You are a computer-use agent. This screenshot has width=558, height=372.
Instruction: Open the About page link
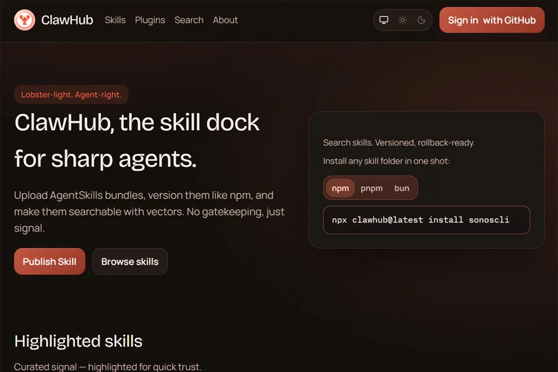click(x=225, y=20)
